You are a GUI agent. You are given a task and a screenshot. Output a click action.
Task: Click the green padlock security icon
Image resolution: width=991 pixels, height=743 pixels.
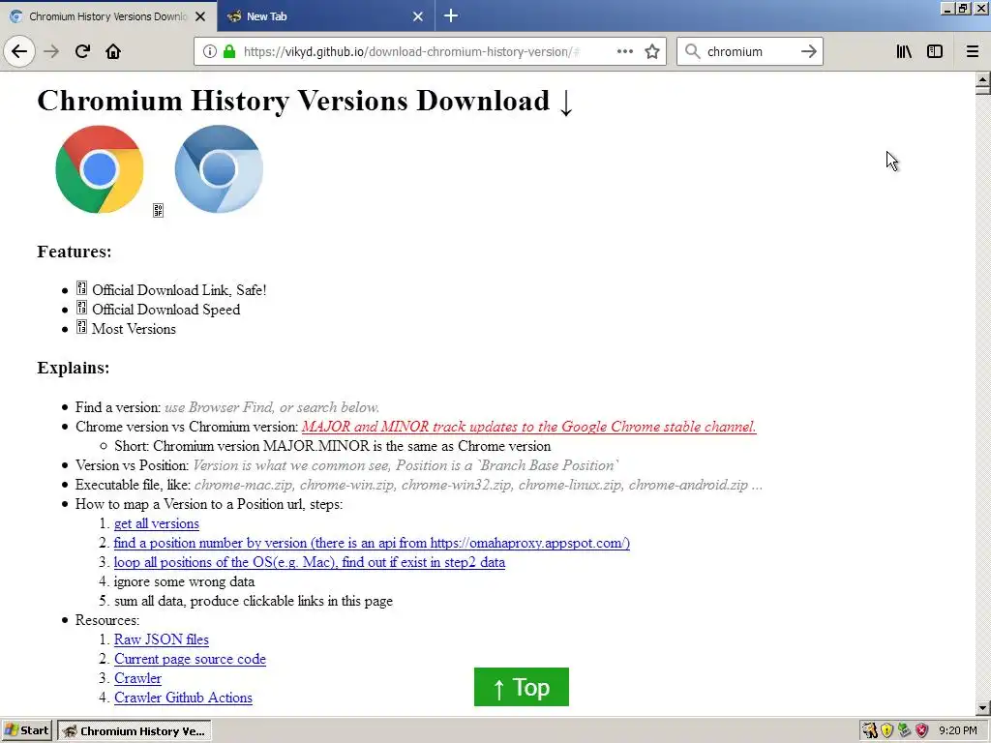[229, 52]
